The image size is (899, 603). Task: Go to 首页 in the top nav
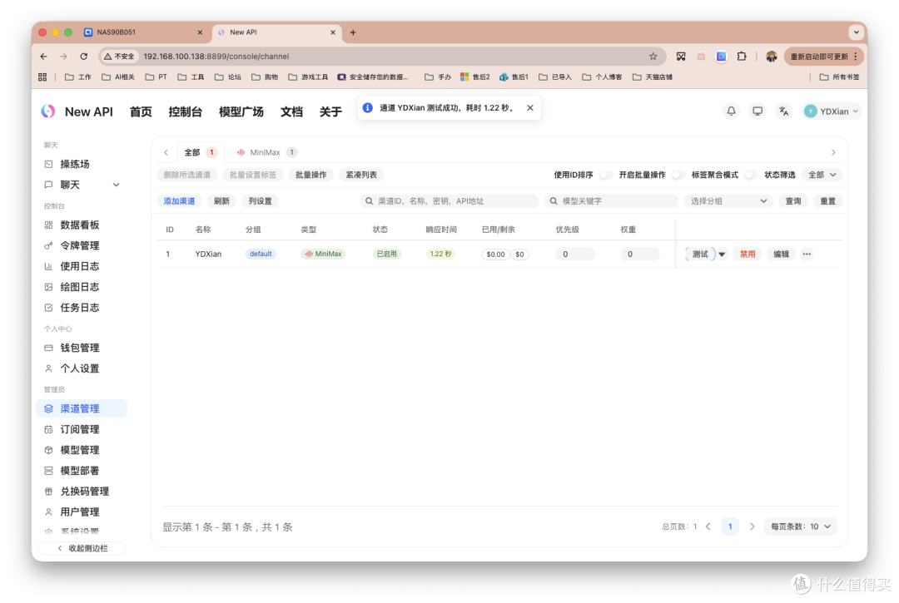pyautogui.click(x=141, y=111)
